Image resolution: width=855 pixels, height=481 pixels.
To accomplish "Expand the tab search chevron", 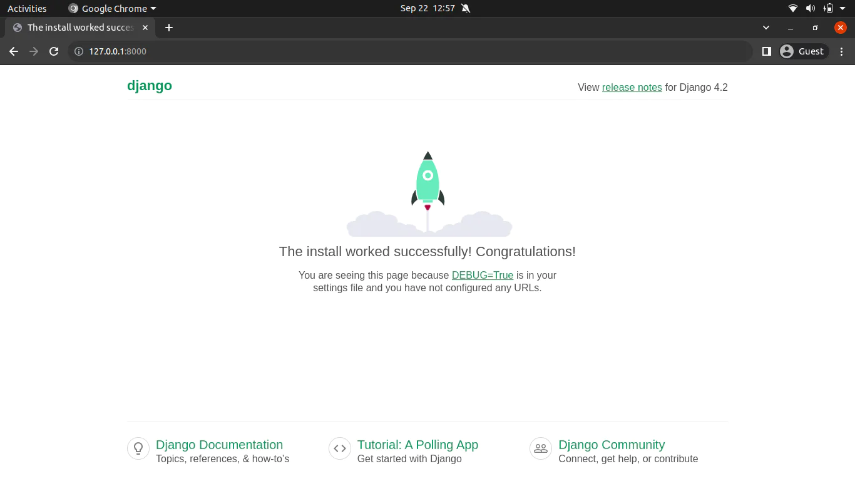I will (x=766, y=28).
